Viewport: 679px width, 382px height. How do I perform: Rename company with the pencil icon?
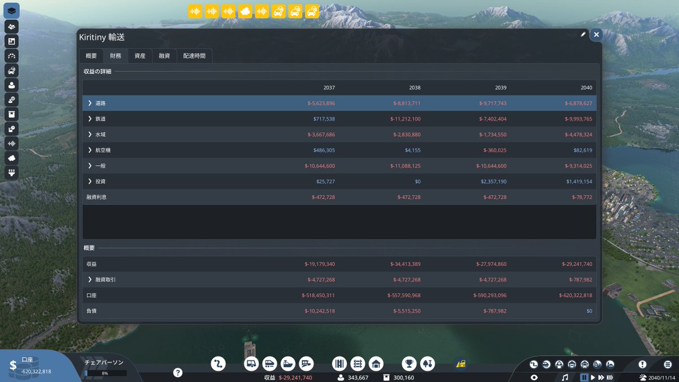tap(583, 35)
